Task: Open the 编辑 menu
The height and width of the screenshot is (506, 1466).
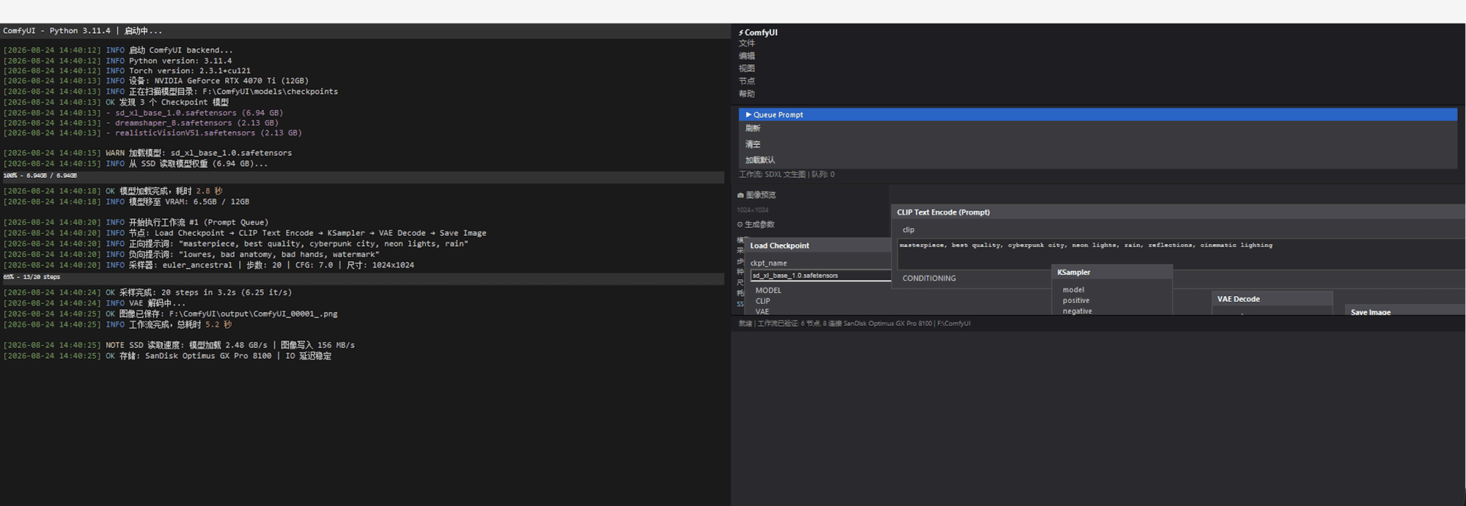Action: 746,56
